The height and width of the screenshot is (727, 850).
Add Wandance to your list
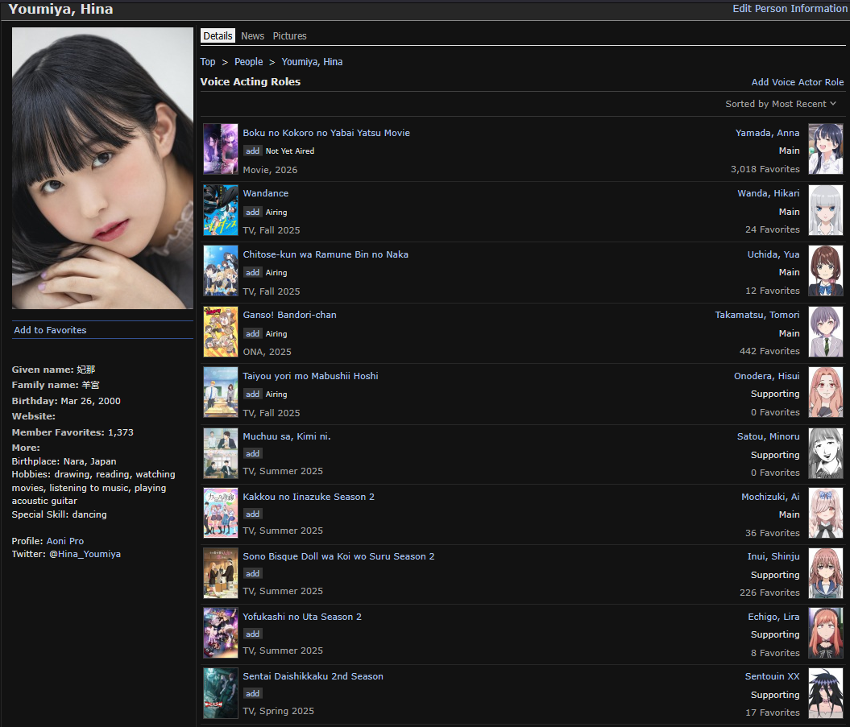click(x=253, y=213)
